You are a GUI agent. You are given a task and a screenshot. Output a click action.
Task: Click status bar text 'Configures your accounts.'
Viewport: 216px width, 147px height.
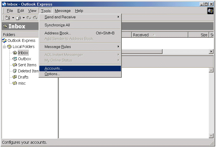[x=24, y=142]
